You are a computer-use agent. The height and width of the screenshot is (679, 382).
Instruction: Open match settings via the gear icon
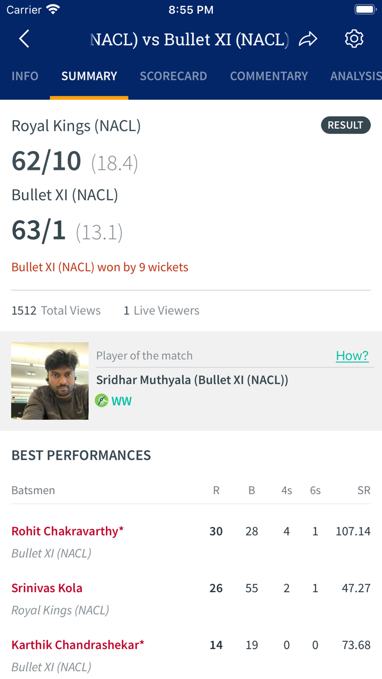[354, 38]
